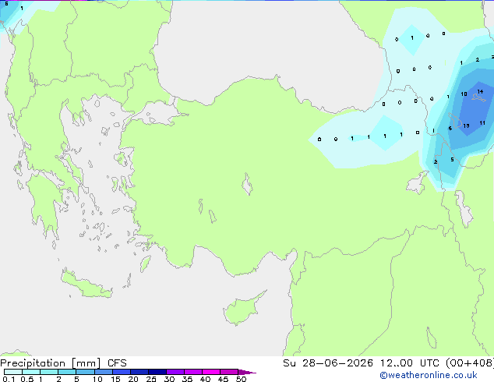Click the '11' precipitation value on map
Viewport: 494px width, 382px height.
click(482, 123)
